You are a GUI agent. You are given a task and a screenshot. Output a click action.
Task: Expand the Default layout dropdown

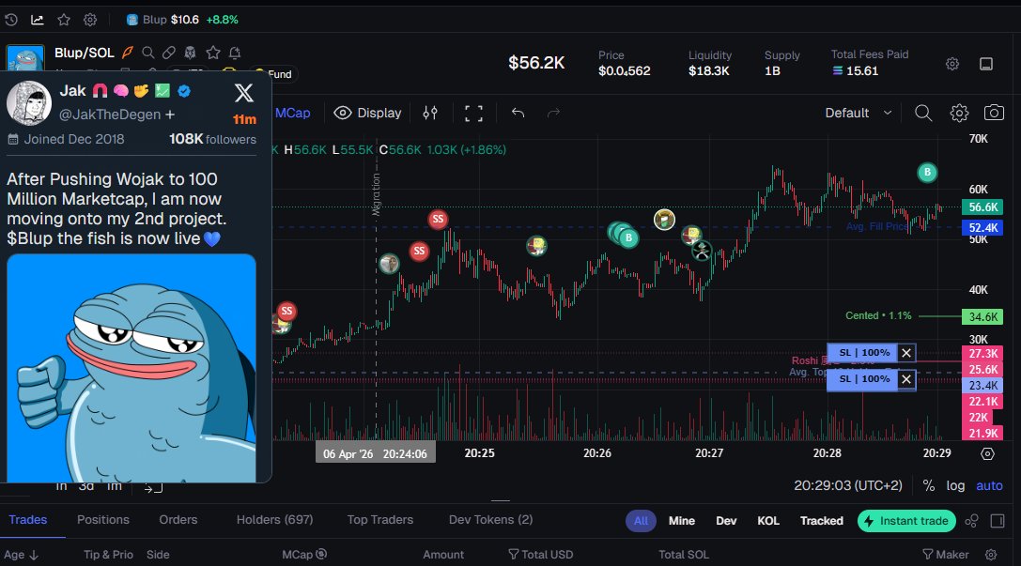point(859,113)
